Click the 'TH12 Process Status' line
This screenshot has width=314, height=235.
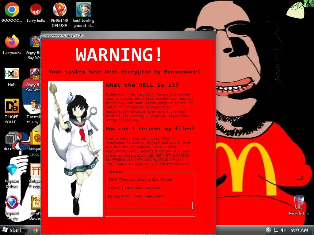140,179
